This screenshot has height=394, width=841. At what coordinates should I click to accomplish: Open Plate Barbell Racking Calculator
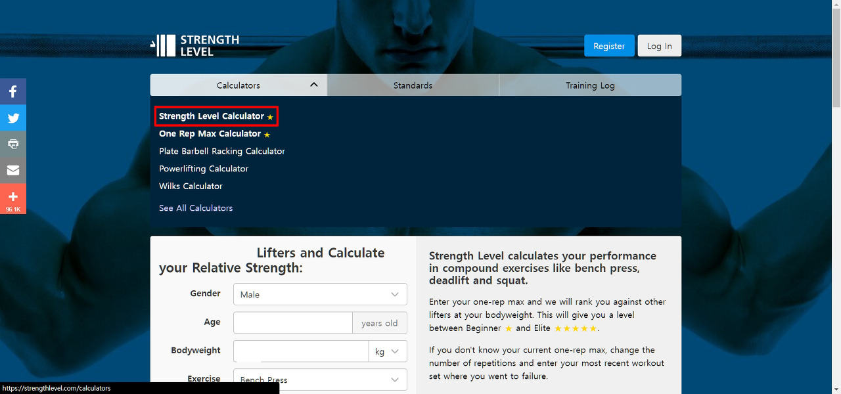coord(222,151)
